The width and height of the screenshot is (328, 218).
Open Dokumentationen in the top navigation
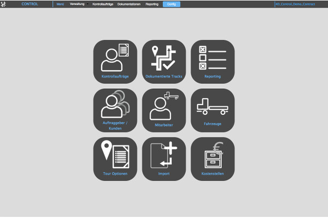129,4
